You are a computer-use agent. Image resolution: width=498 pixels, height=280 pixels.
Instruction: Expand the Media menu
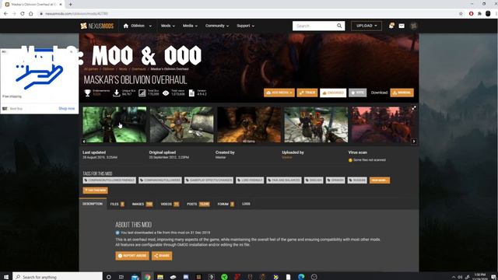point(190,26)
